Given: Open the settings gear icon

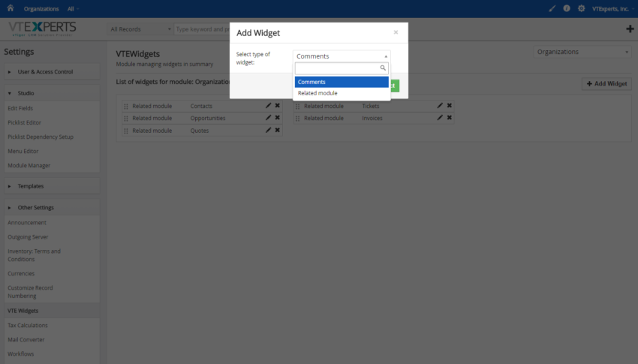Looking at the screenshot, I should pyautogui.click(x=581, y=8).
